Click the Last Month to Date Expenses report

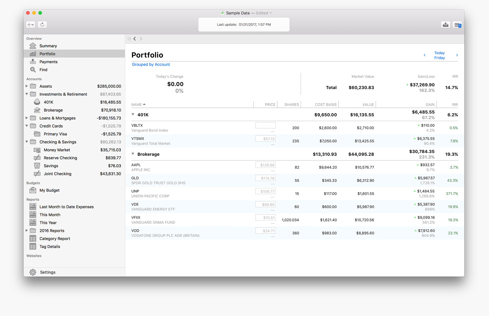[74, 207]
